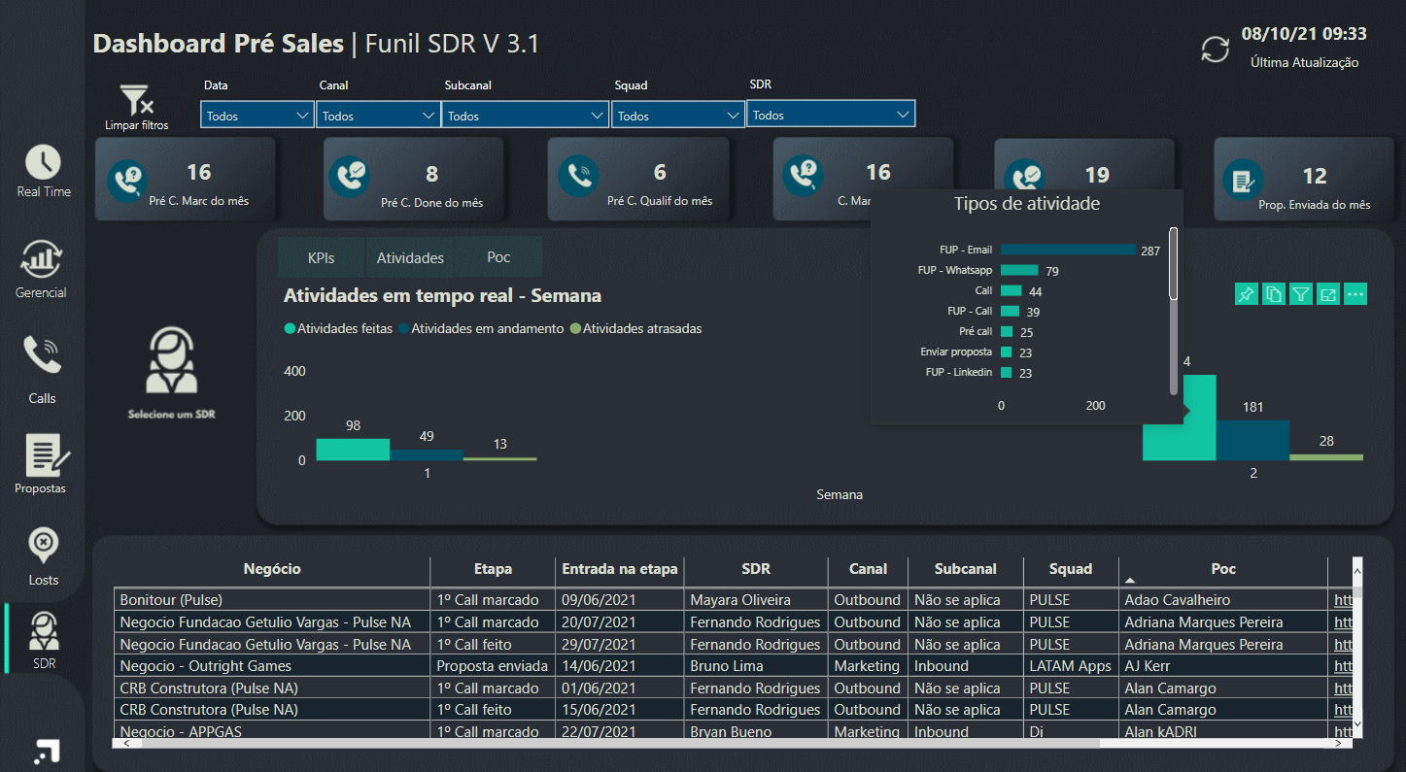Click the Selecione um SDR avatar

pyautogui.click(x=171, y=360)
